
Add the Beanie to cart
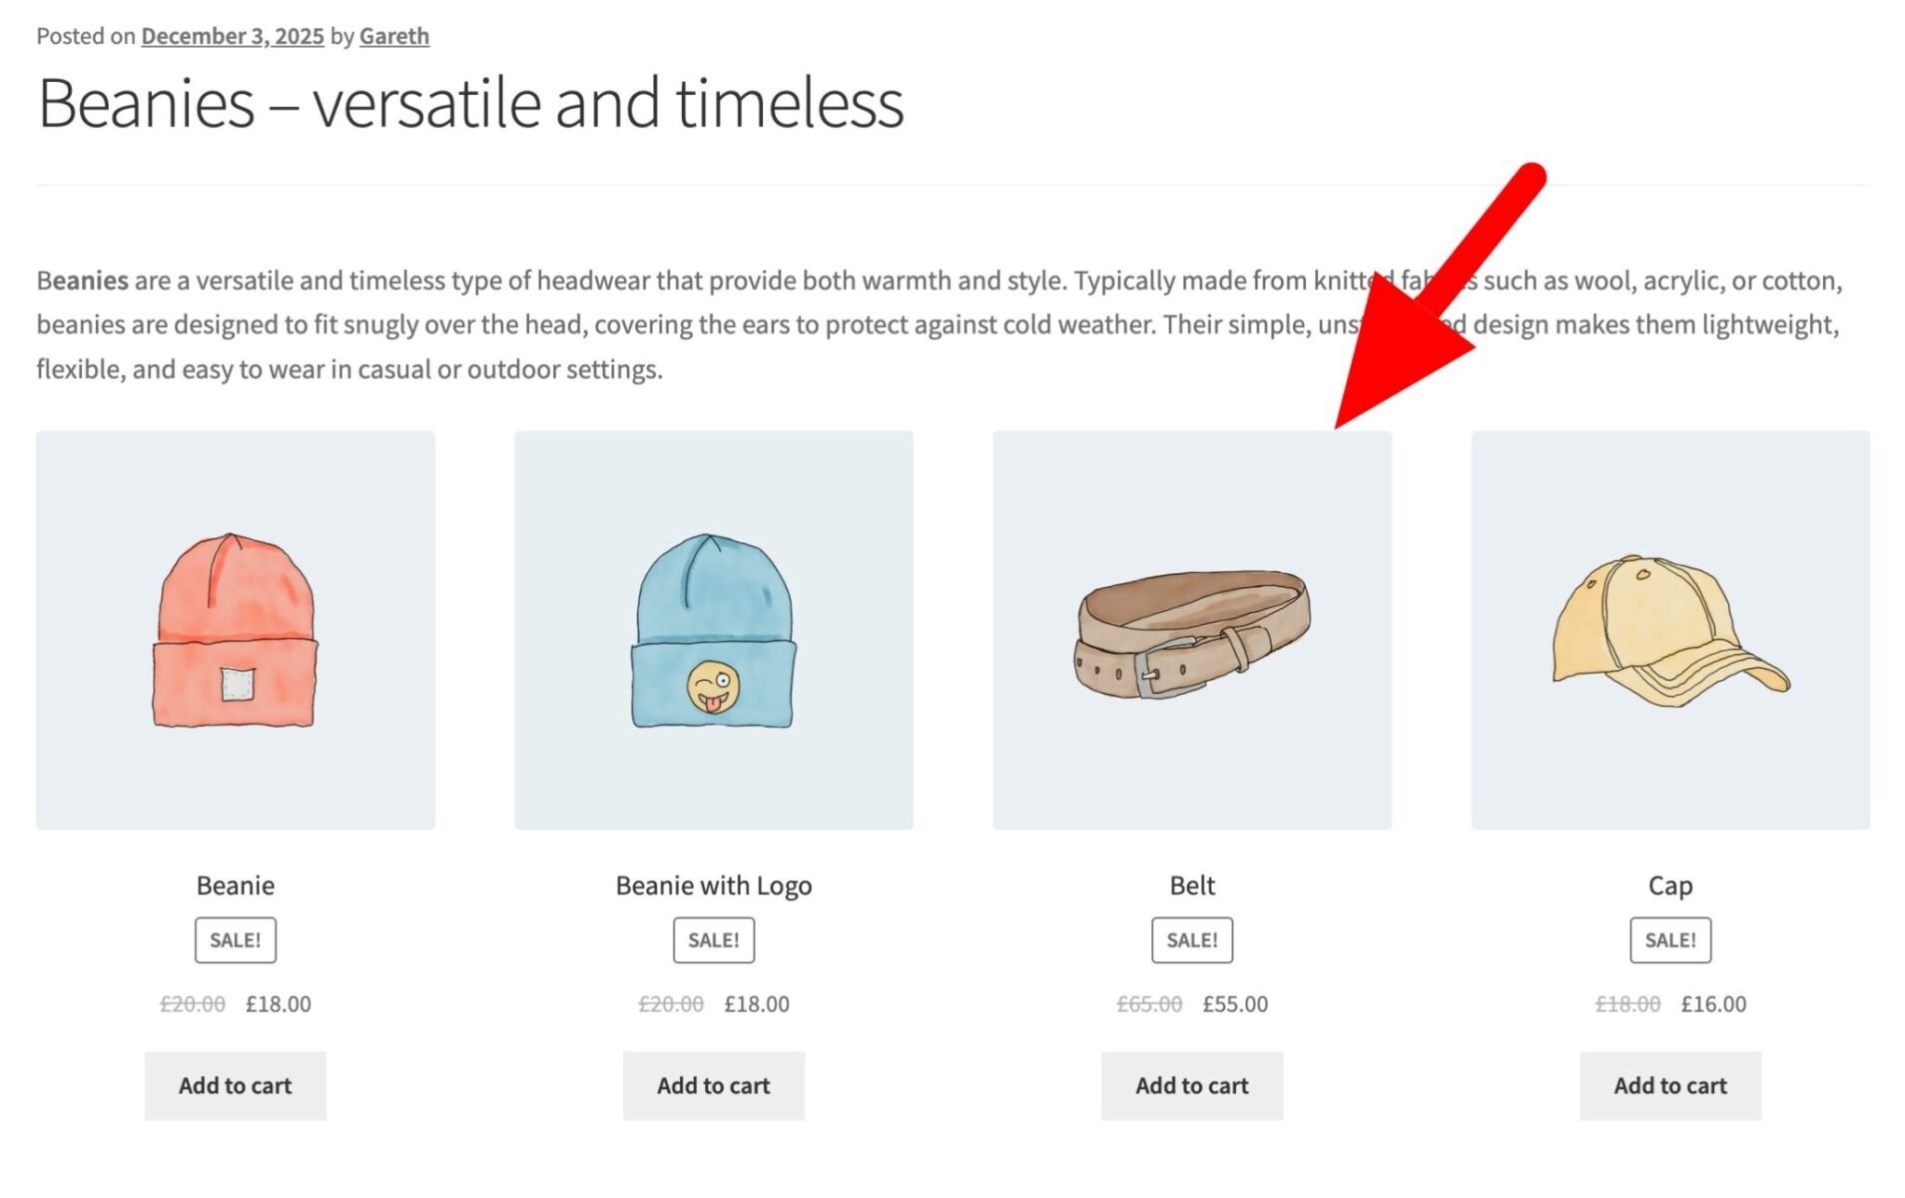[x=235, y=1085]
